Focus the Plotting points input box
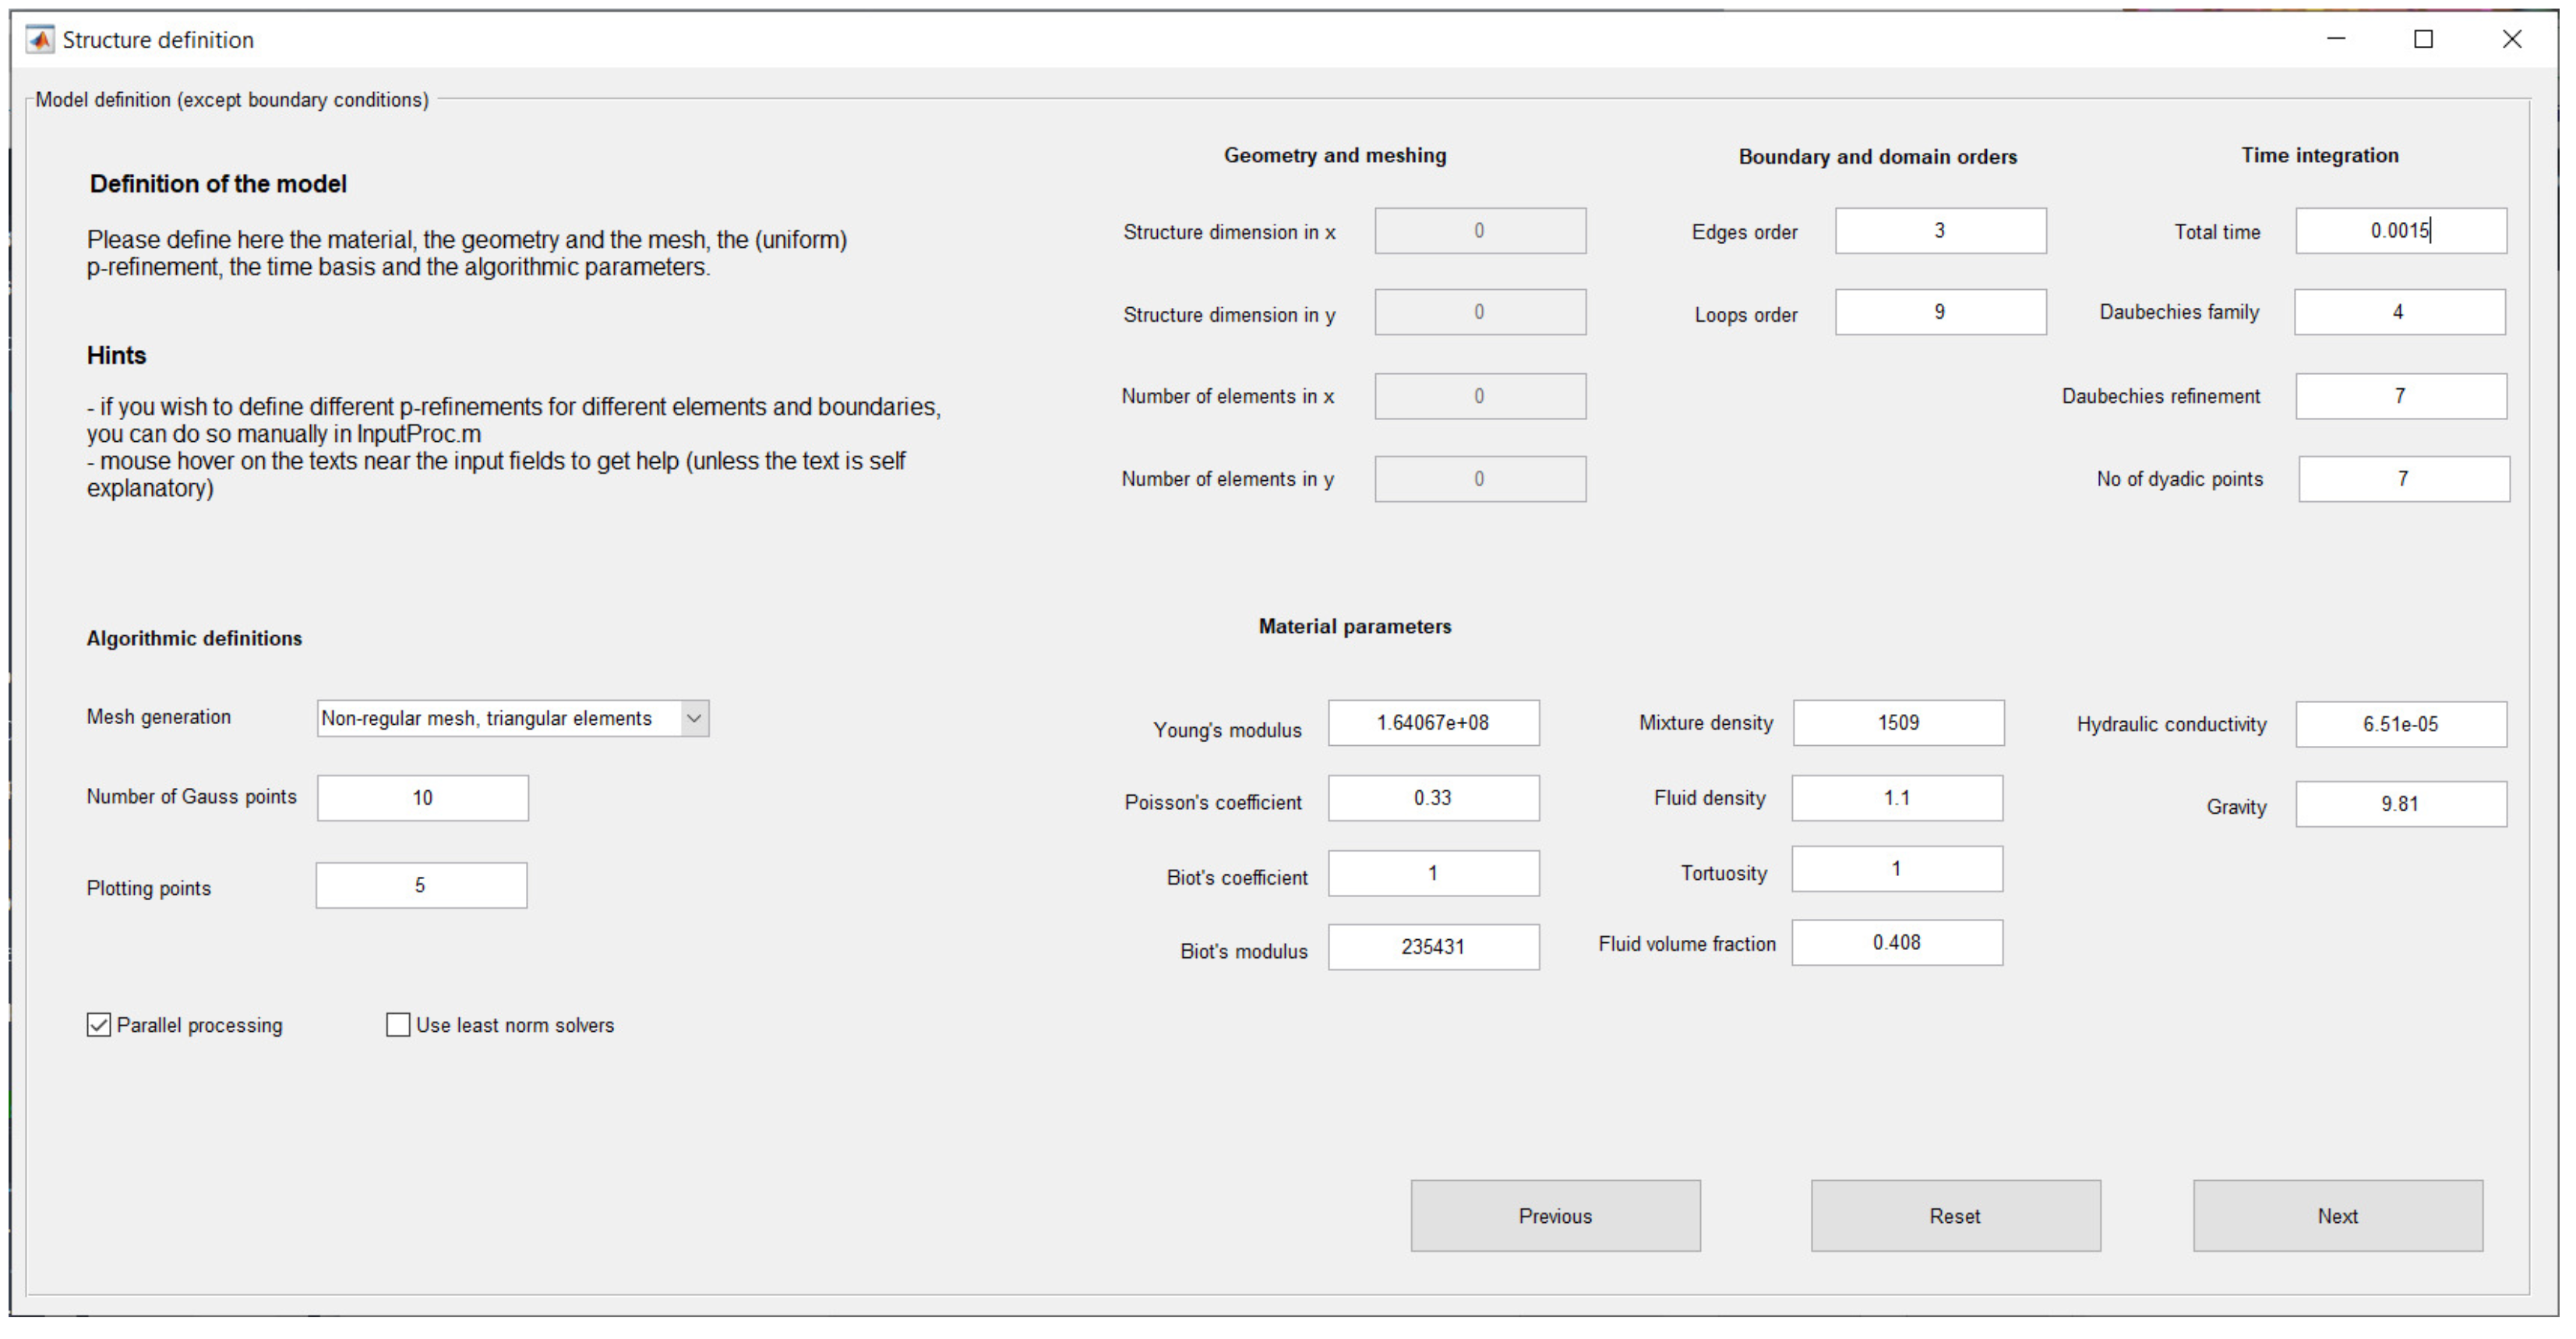 [421, 886]
